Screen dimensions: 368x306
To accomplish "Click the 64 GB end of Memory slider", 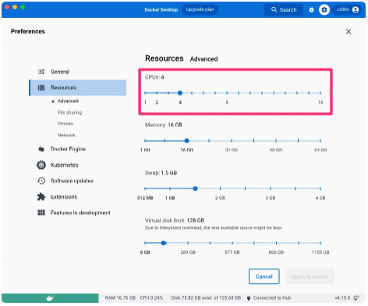I will pyautogui.click(x=320, y=141).
